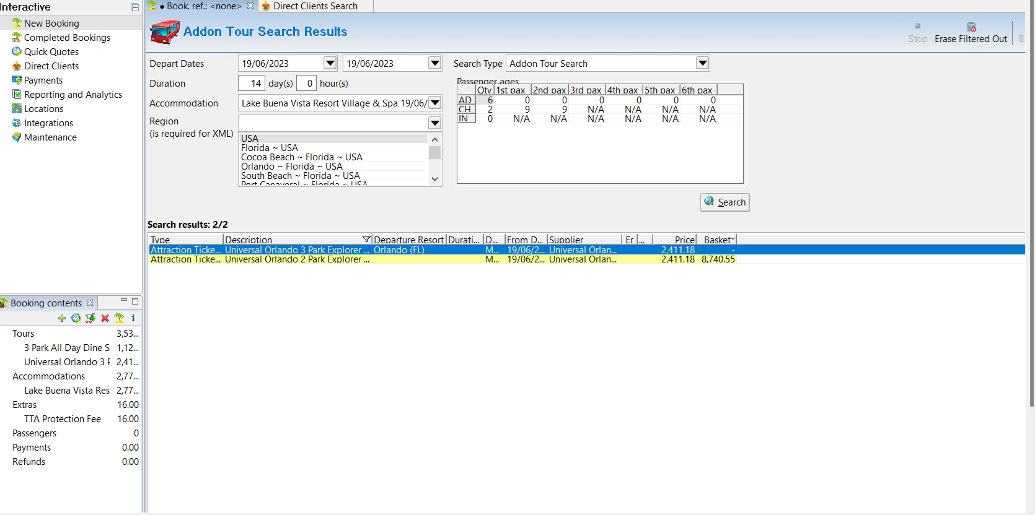Switch to the Direct Clients Search tab

tap(315, 6)
